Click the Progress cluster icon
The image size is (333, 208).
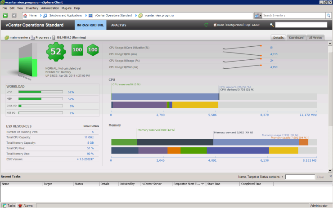[x=33, y=38]
